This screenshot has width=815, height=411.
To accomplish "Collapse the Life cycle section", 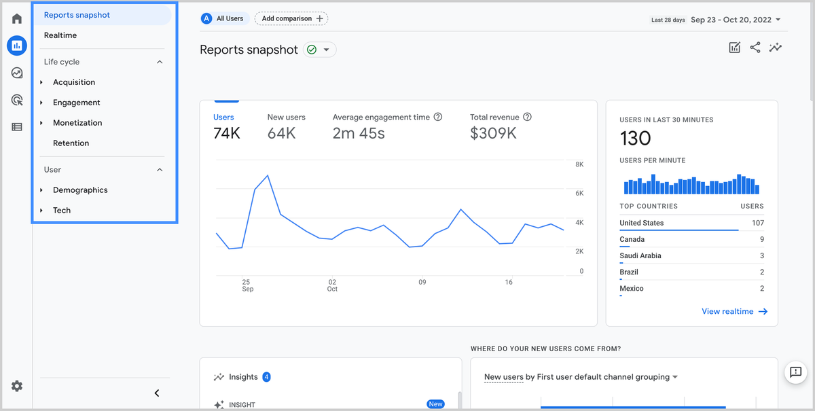I will (159, 61).
